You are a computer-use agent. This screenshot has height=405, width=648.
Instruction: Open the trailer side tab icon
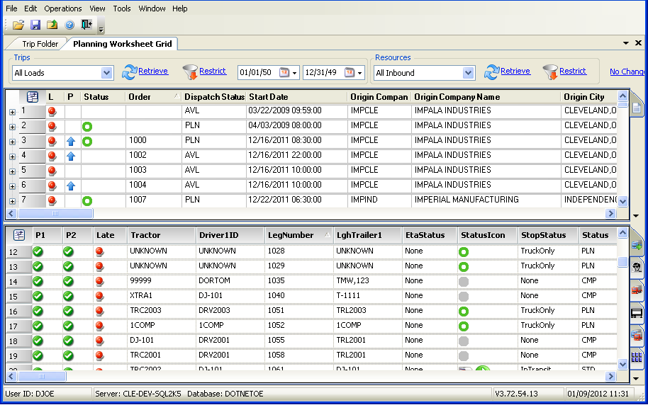[637, 312]
